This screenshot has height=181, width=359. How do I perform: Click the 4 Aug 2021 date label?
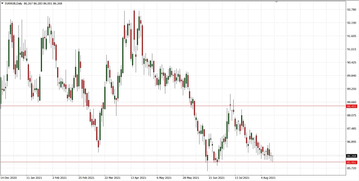point(268,178)
